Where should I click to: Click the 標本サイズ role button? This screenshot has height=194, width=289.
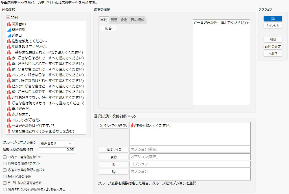click(x=114, y=150)
